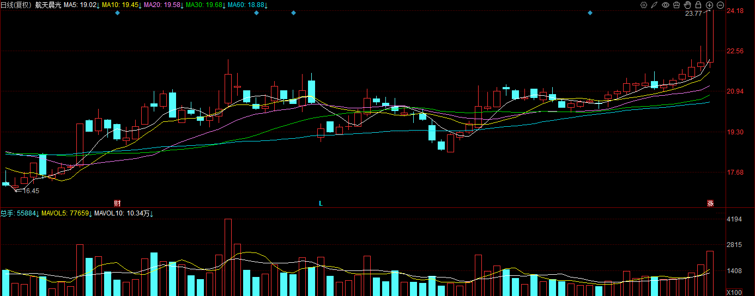Screen dimensions: 755x296
Task: Click the 日线(复权) period label
Action: 16,5
